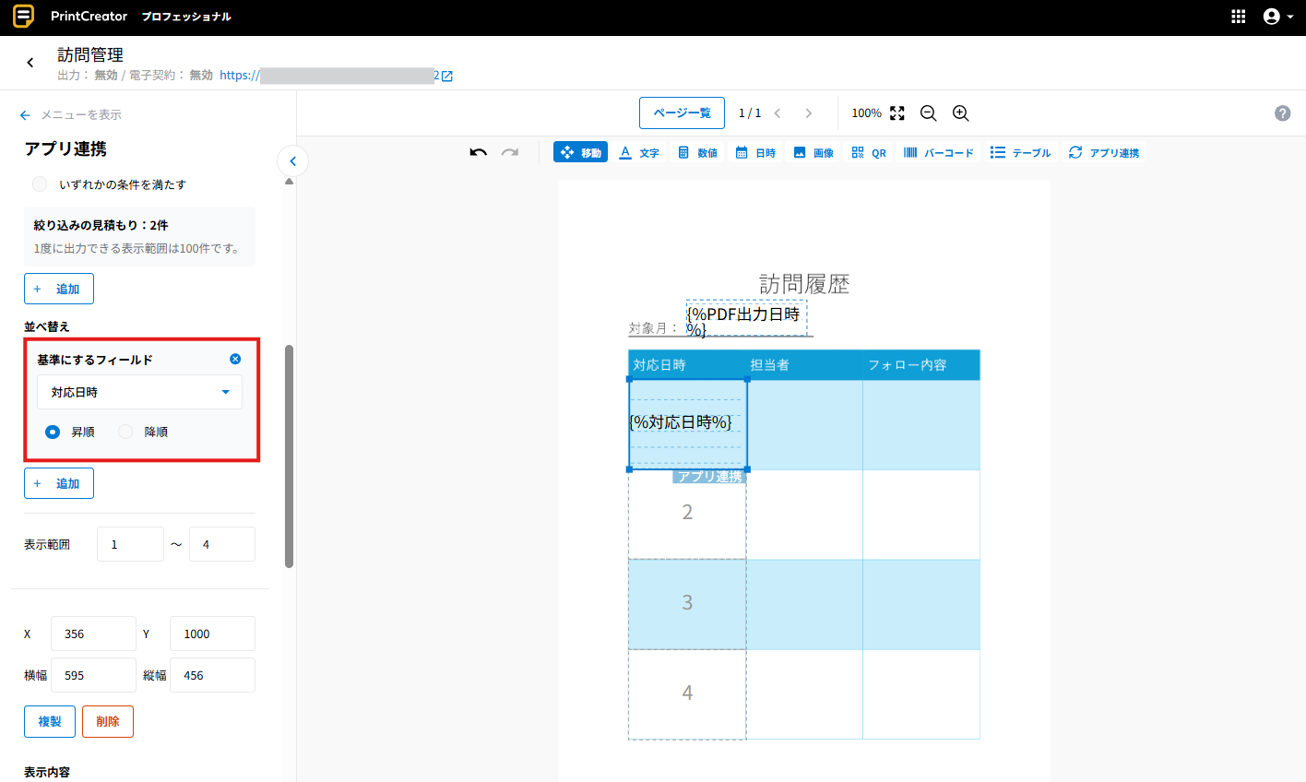1306x782 pixels.
Task: Open the 対応日時 field dropdown
Action: [139, 392]
